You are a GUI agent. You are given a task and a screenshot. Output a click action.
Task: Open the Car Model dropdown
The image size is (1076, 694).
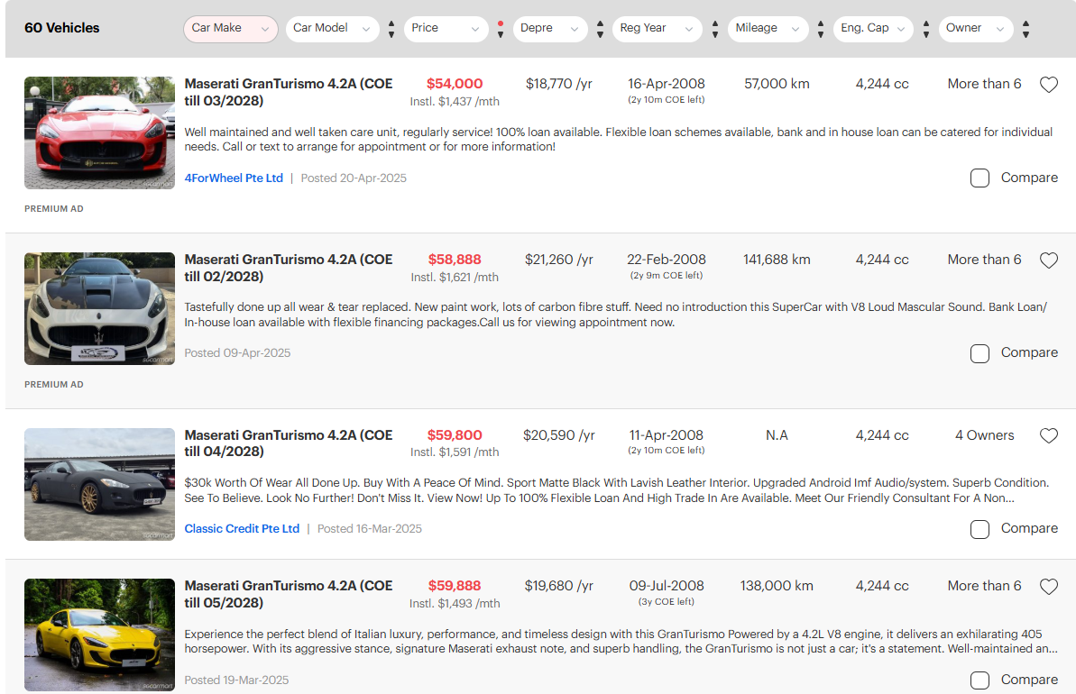(x=332, y=29)
